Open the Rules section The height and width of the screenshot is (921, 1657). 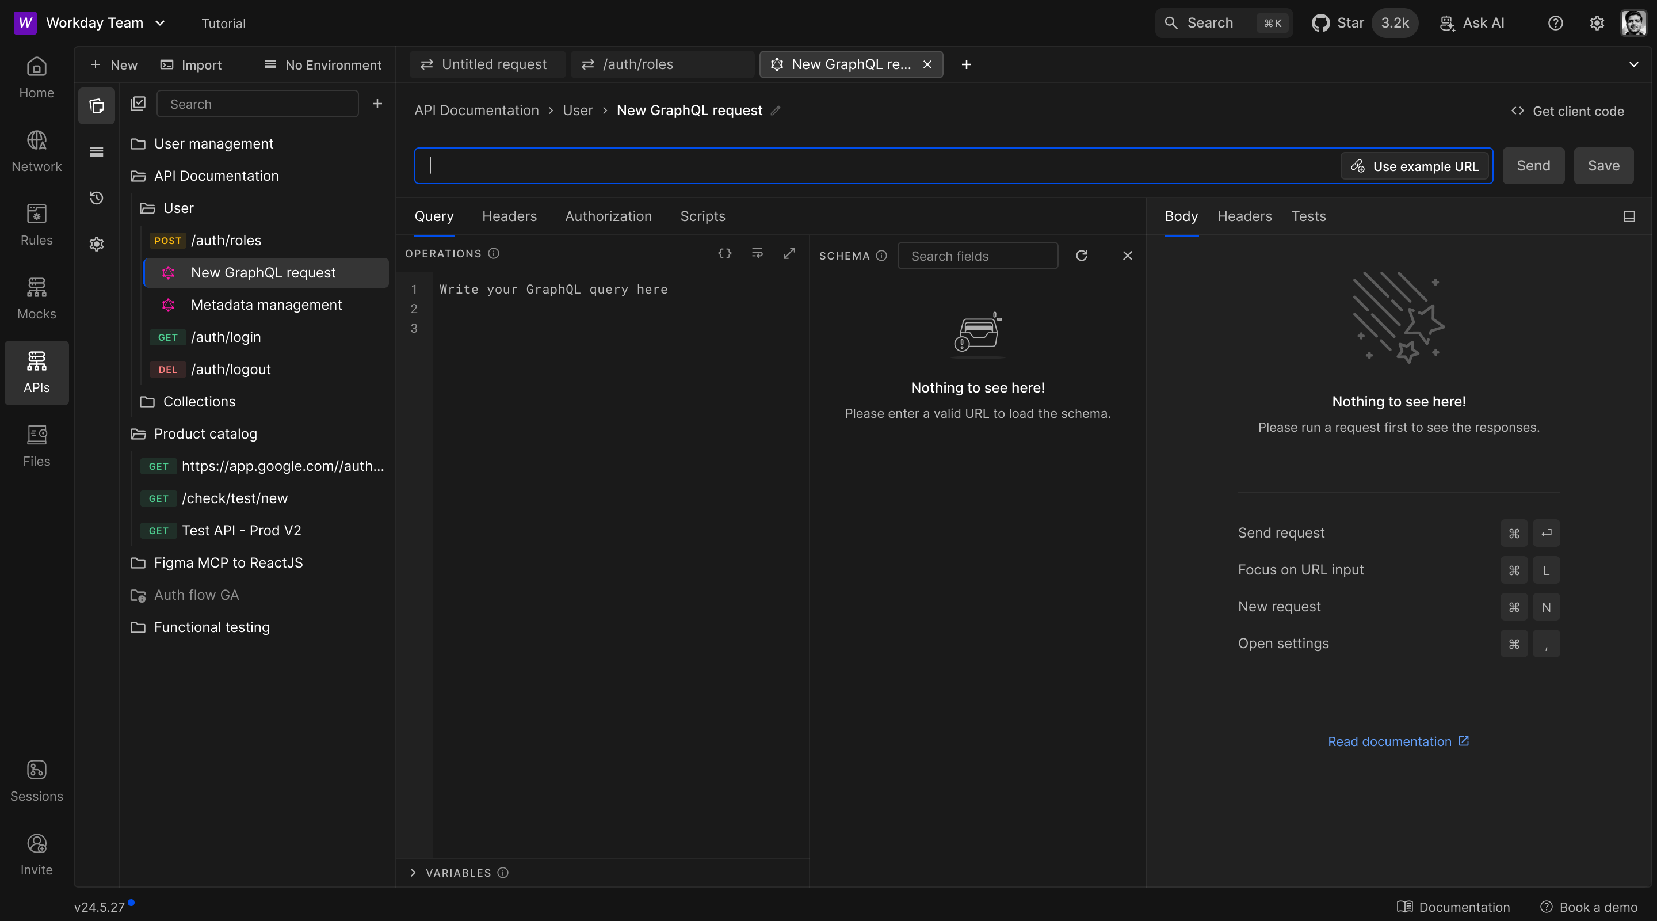tap(37, 225)
